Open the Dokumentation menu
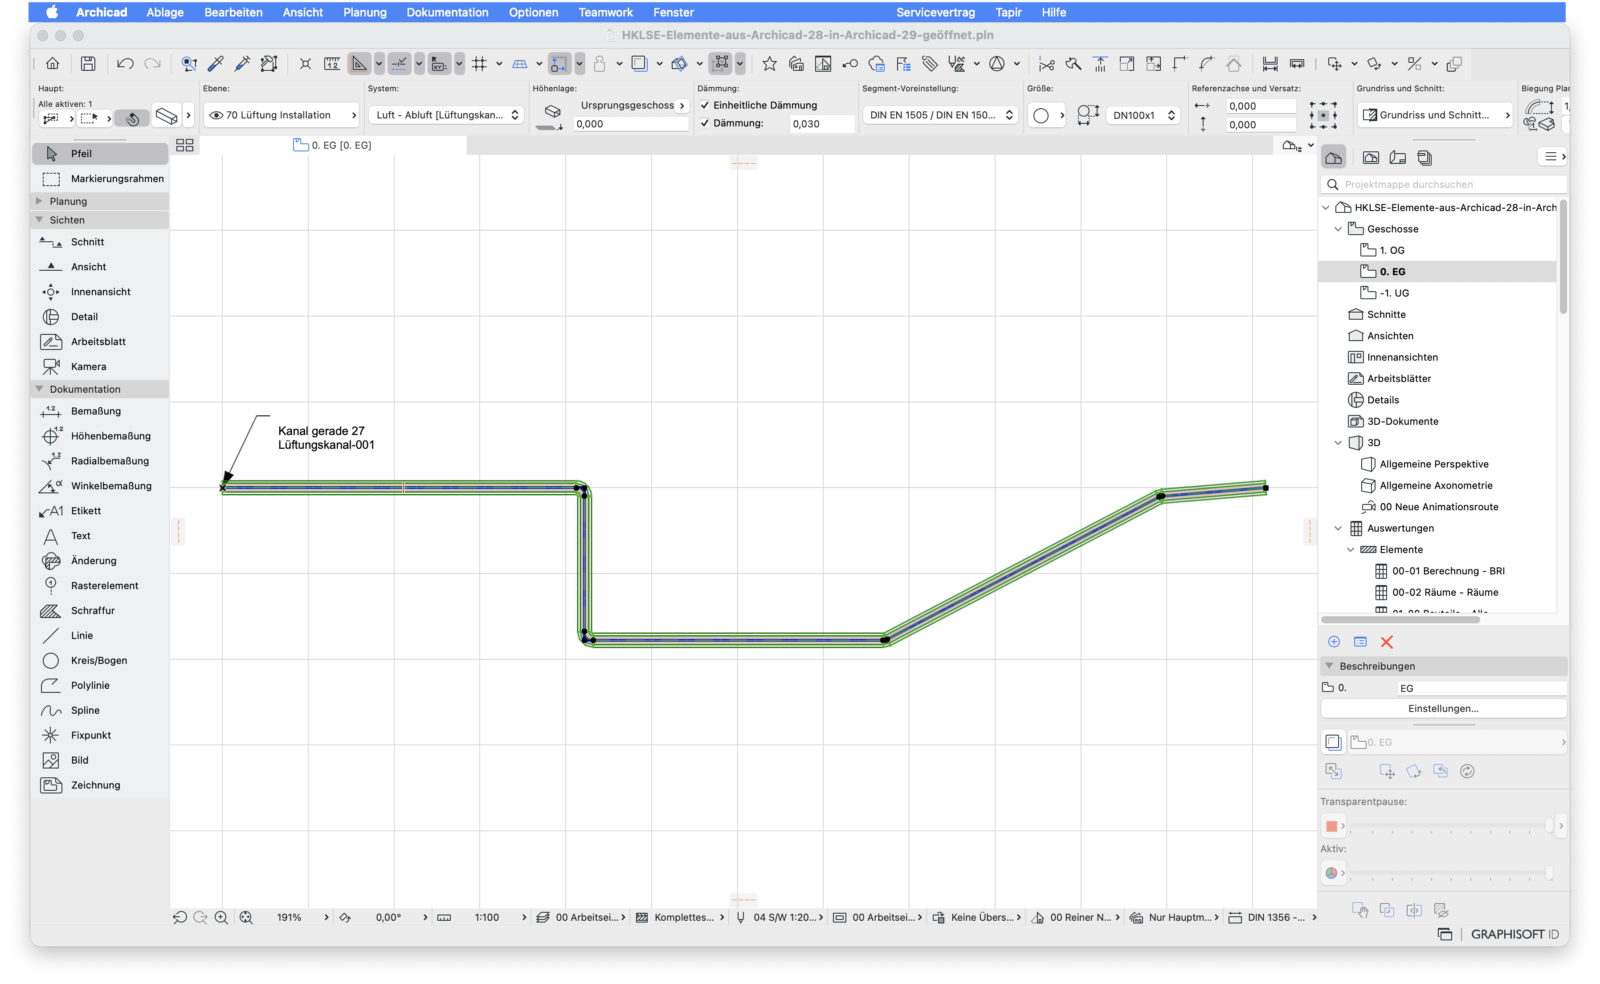This screenshot has height=984, width=1600. [x=447, y=12]
